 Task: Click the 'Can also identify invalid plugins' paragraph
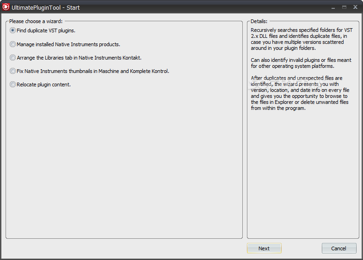301,63
